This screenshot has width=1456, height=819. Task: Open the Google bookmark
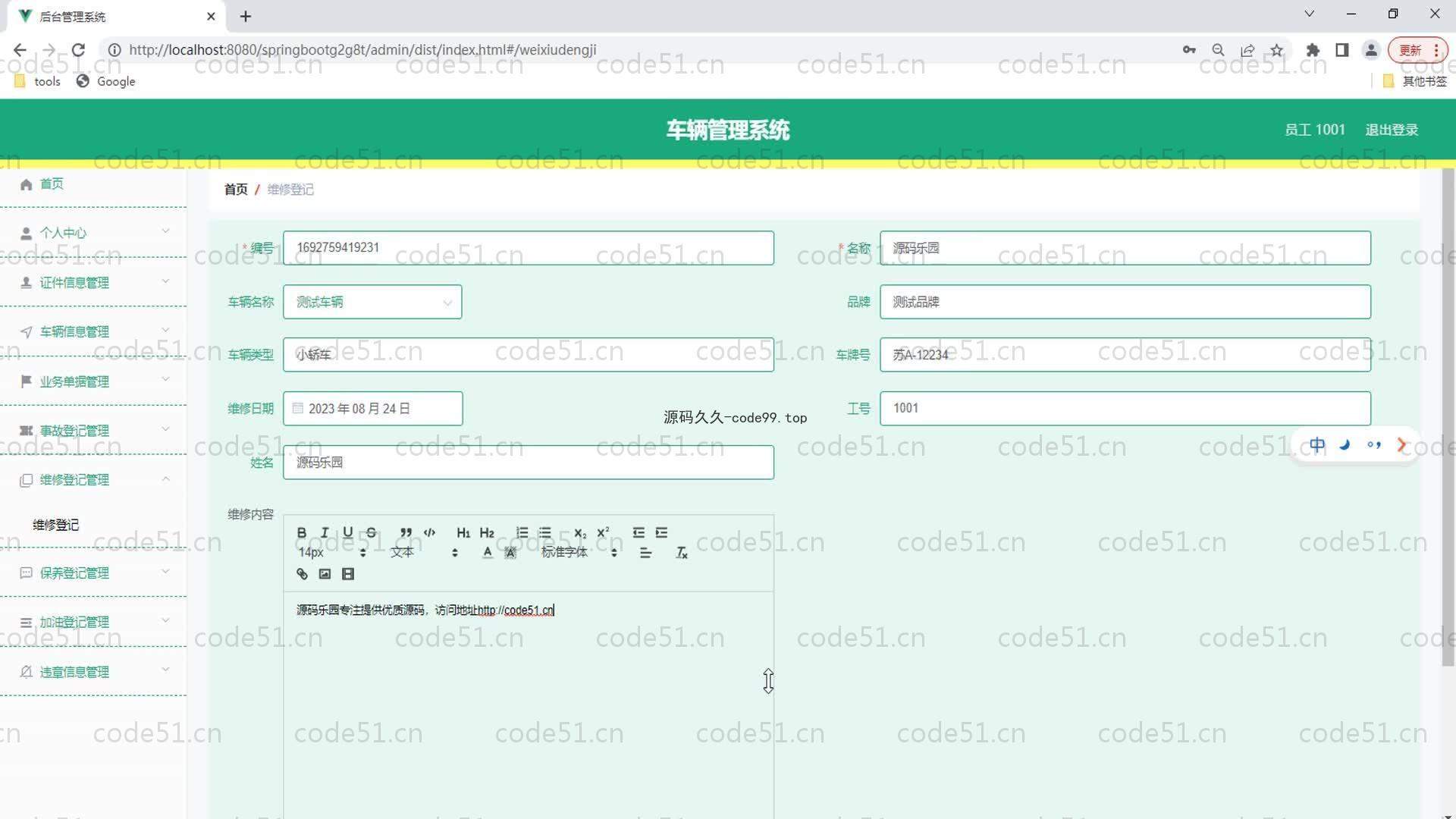pyautogui.click(x=106, y=81)
